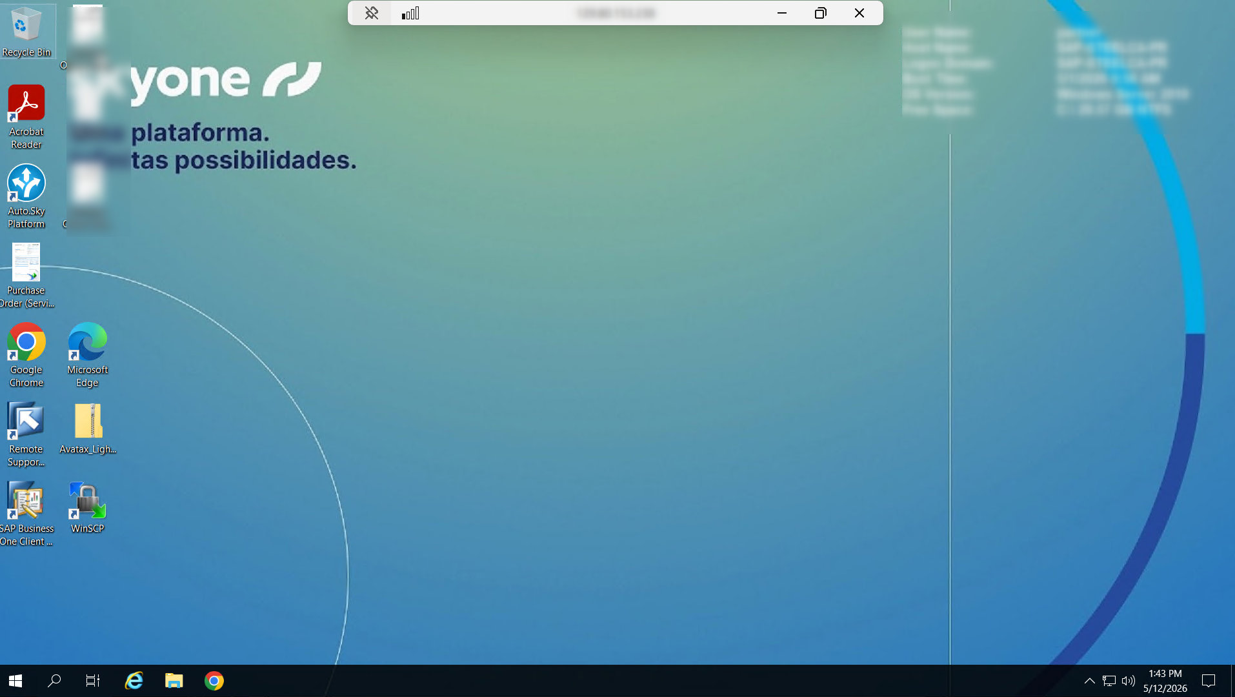Select the Remote Support shortcut icon

(26, 434)
